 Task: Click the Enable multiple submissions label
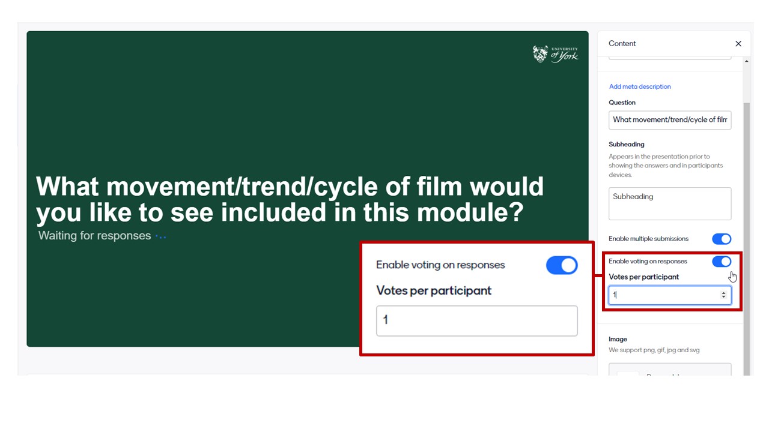point(648,239)
